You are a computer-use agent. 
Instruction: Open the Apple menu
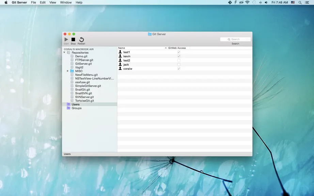tap(6, 2)
